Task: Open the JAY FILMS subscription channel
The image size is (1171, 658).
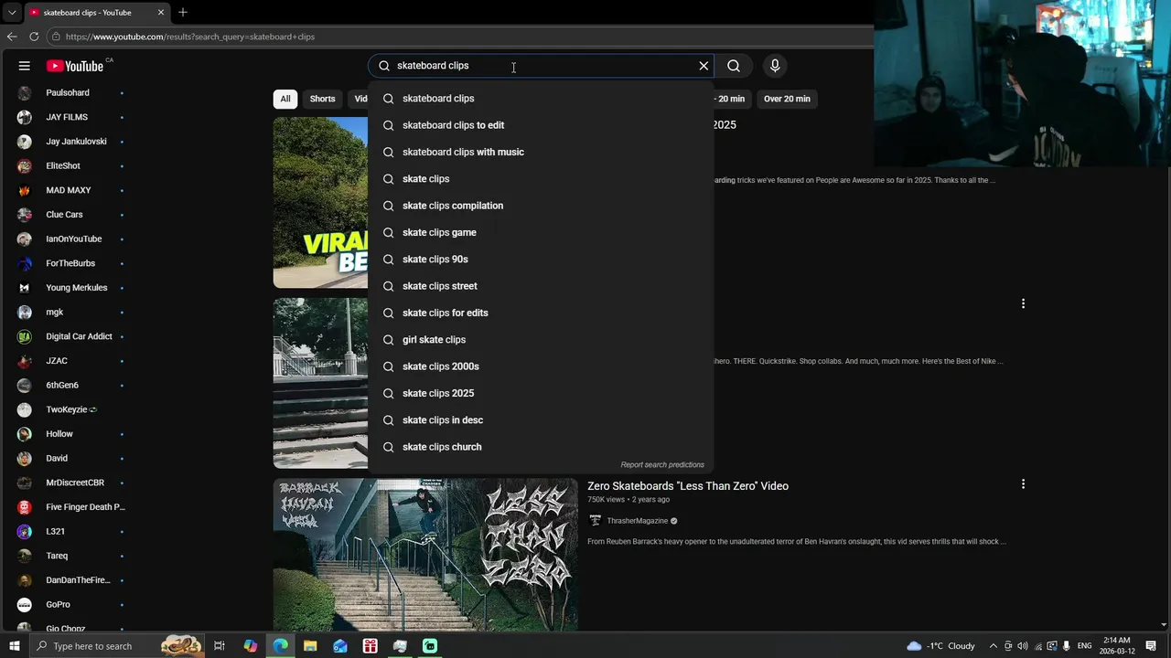Action: pyautogui.click(x=73, y=117)
